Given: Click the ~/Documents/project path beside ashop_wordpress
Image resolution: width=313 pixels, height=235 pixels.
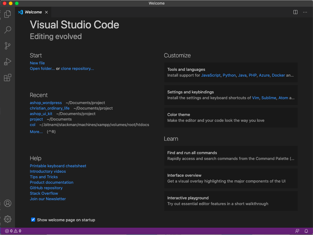Looking at the screenshot, I should click(85, 103).
